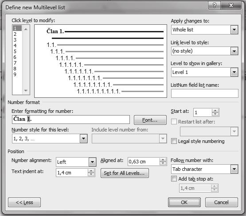This screenshot has height=216, width=246.
Task: Open the Link level to style dropdown
Action: 234,51
